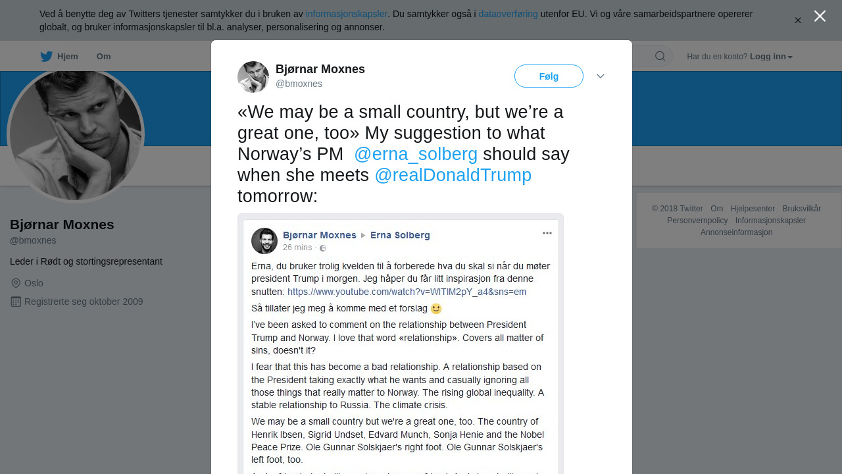Open the @realDonaldTrump mention link

[453, 175]
